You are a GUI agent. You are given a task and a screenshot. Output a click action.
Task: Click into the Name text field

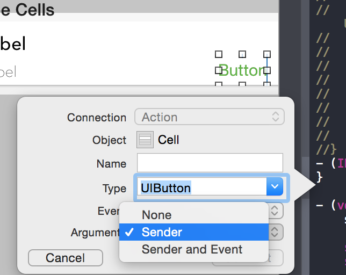tap(210, 163)
